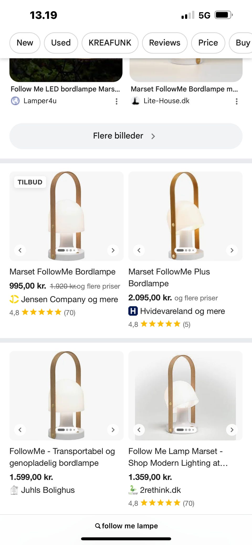Select the New filter chip

click(x=25, y=43)
